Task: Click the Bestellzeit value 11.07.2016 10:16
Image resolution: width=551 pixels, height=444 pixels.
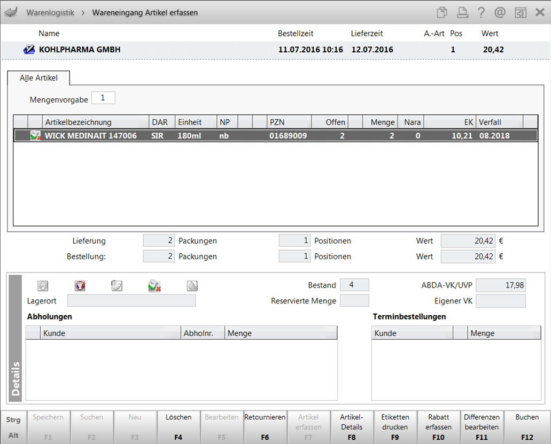Action: coord(311,50)
